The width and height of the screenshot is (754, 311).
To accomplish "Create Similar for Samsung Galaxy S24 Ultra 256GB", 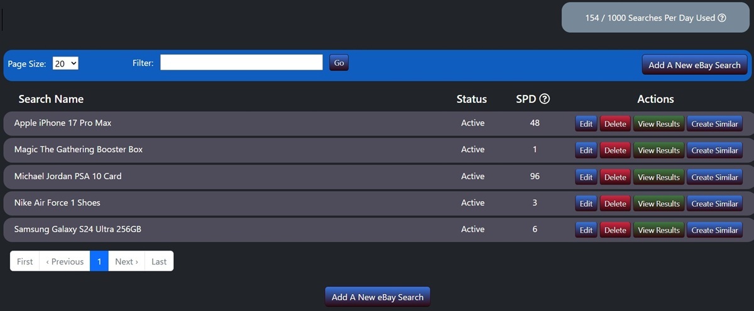I will 714,230.
